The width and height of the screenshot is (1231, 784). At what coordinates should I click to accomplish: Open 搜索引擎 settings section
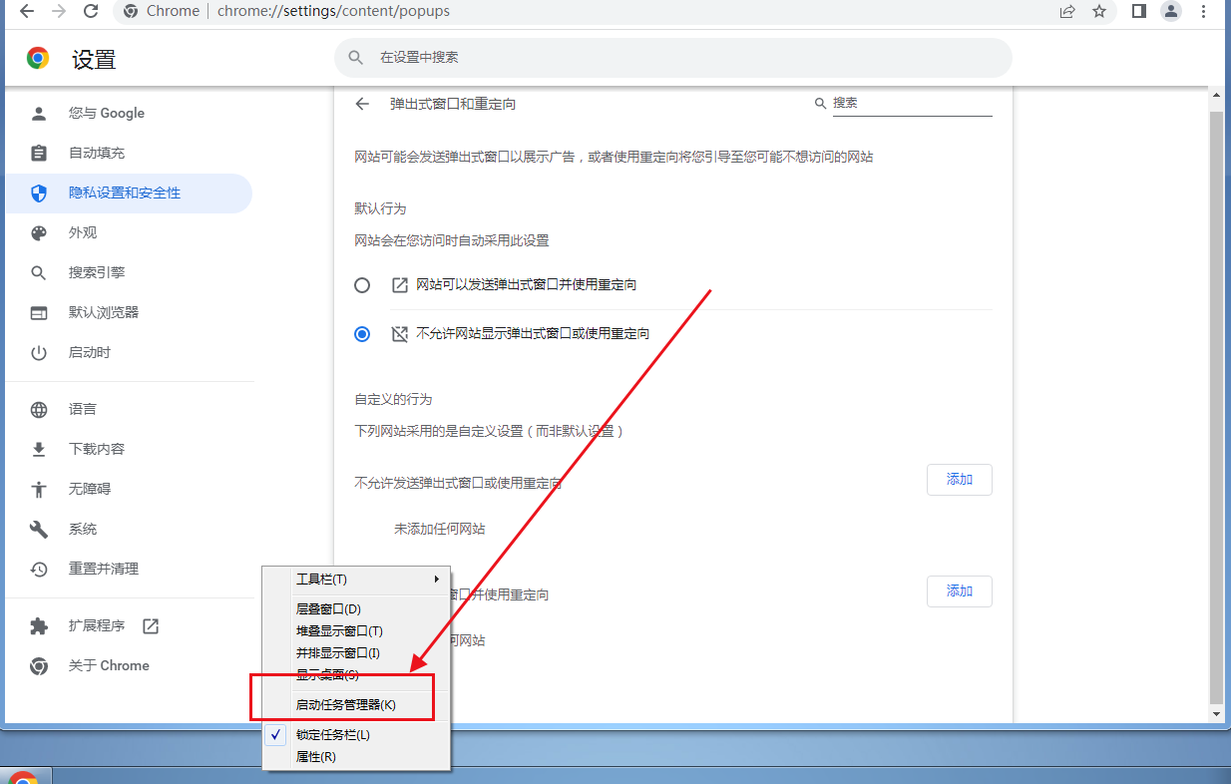click(x=128, y=272)
